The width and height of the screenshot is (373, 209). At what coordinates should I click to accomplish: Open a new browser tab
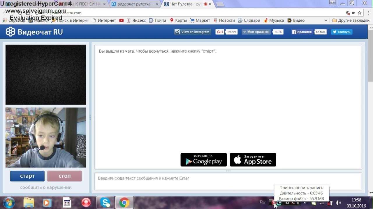220,4
